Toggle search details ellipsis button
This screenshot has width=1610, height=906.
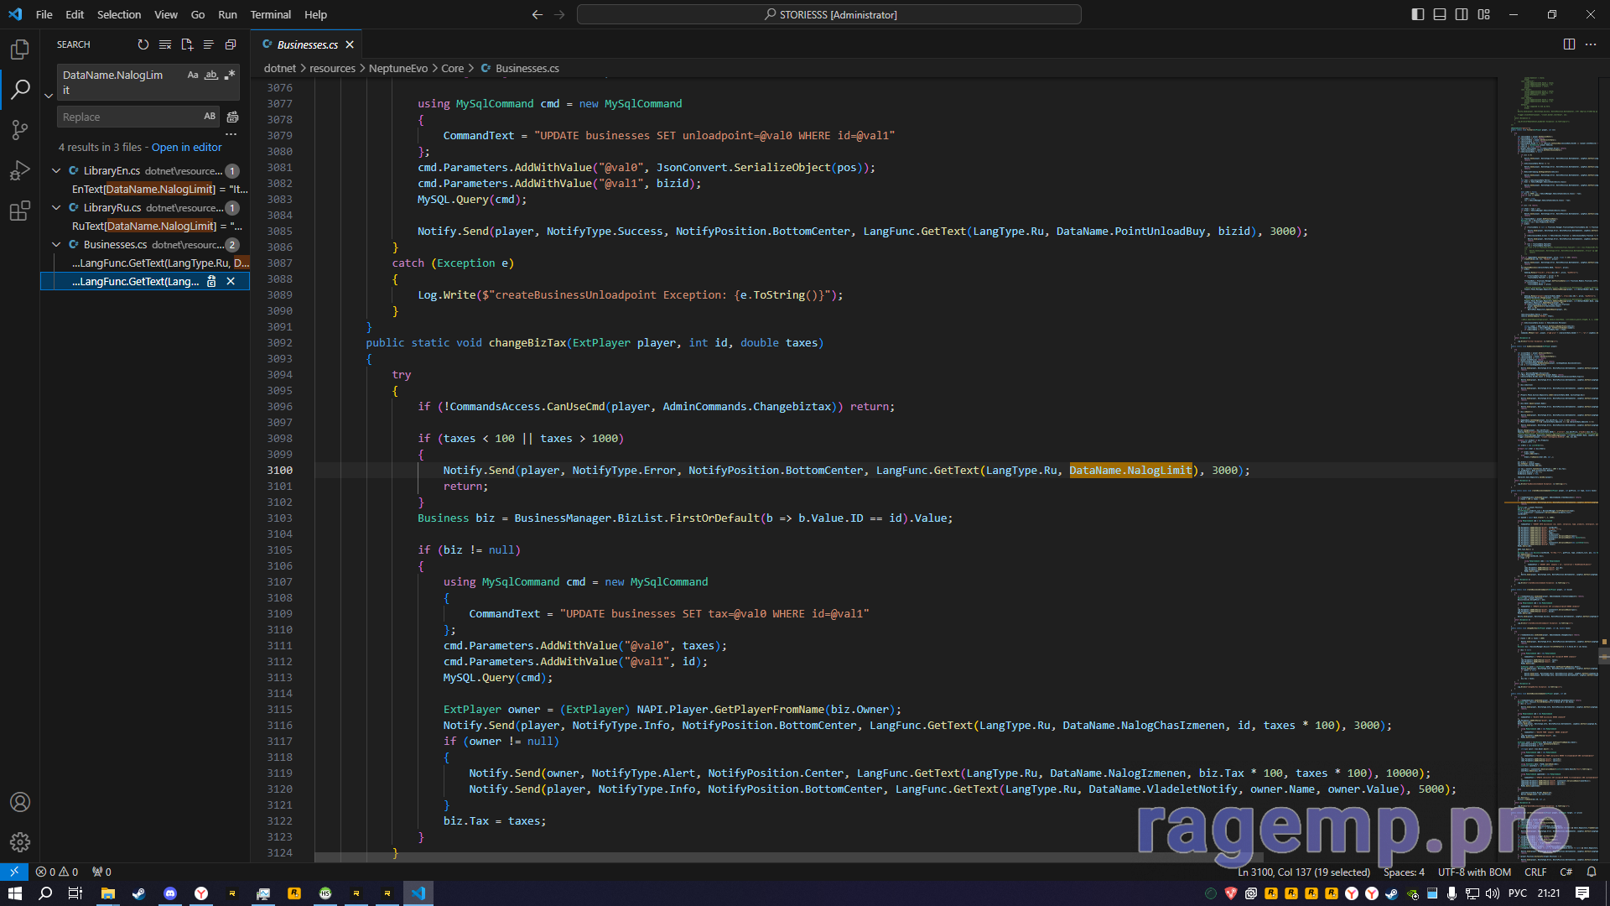231,134
